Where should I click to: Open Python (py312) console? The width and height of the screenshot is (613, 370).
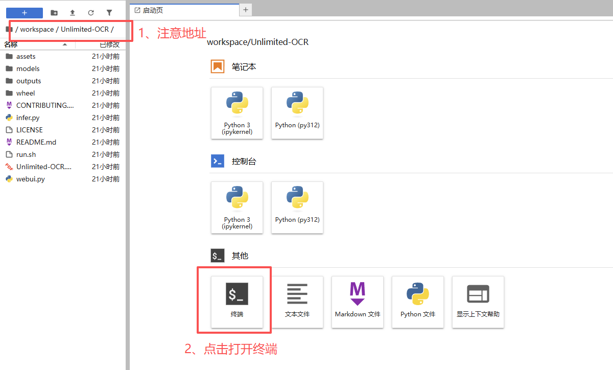click(x=297, y=207)
